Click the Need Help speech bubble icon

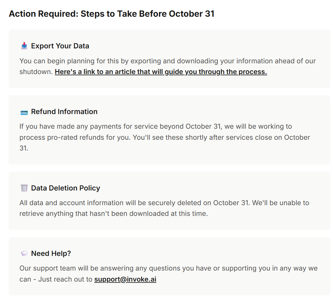pyautogui.click(x=24, y=254)
